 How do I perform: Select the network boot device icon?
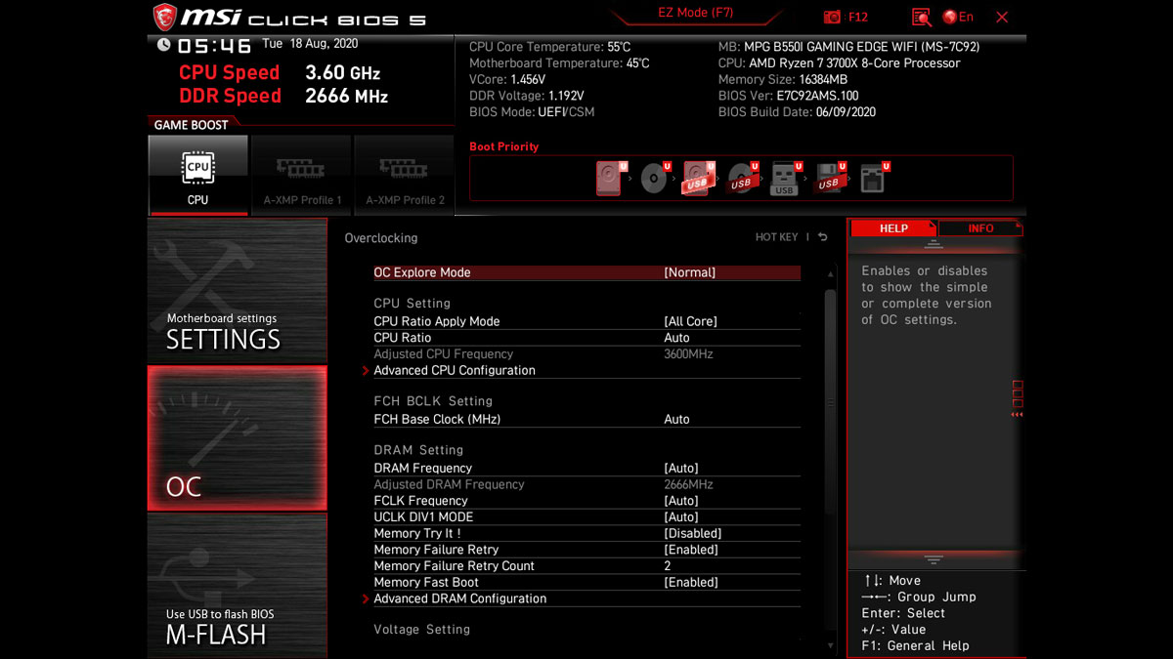coord(873,179)
